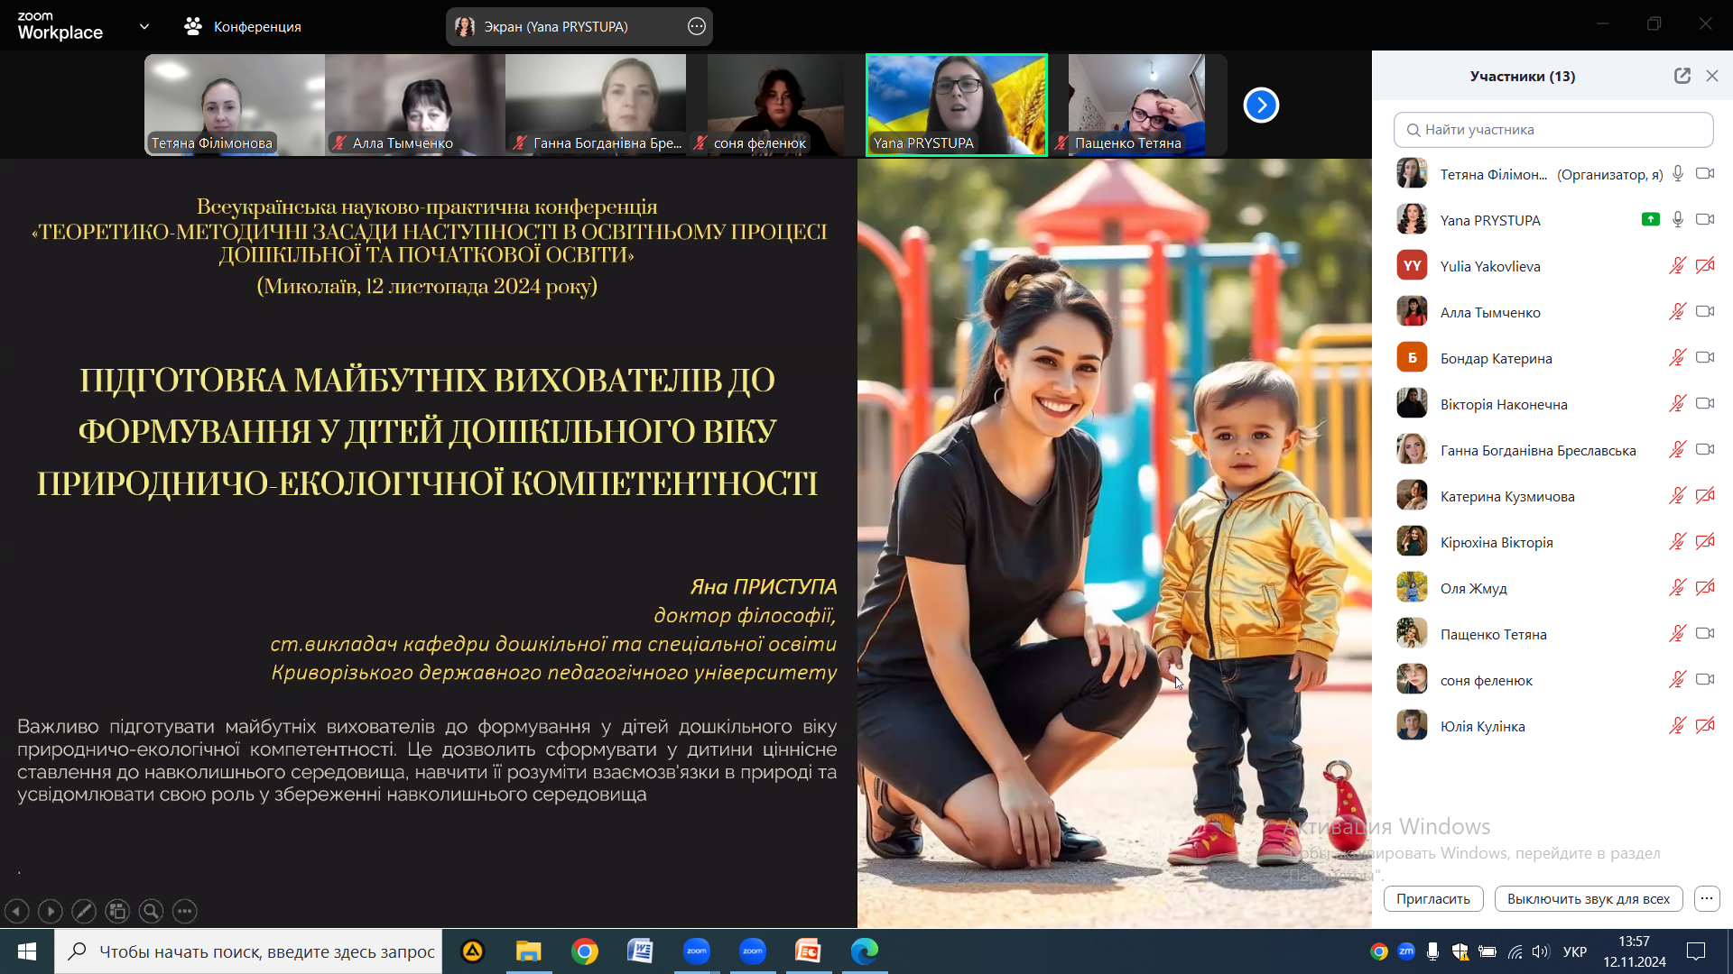Unmute Yulia Yakovlieva microphone icon
This screenshot has width=1733, height=974.
[1677, 266]
